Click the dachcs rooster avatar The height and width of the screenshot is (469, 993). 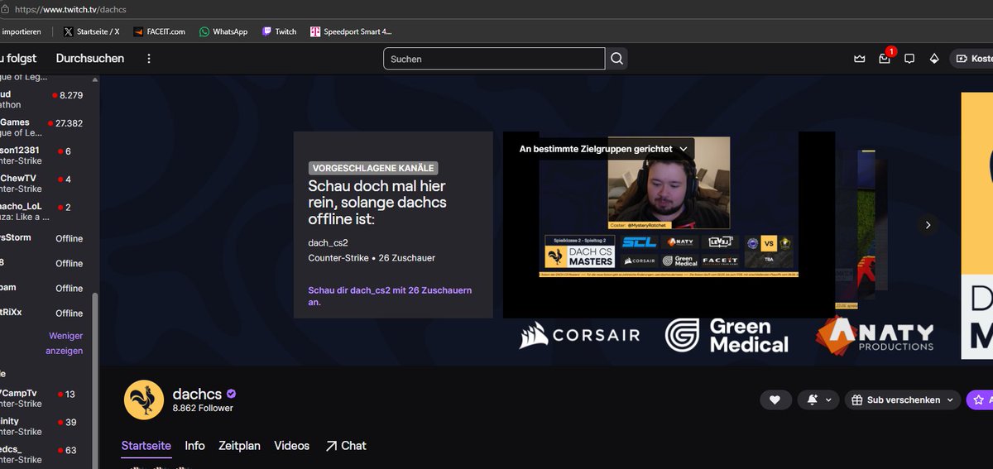[x=144, y=400]
